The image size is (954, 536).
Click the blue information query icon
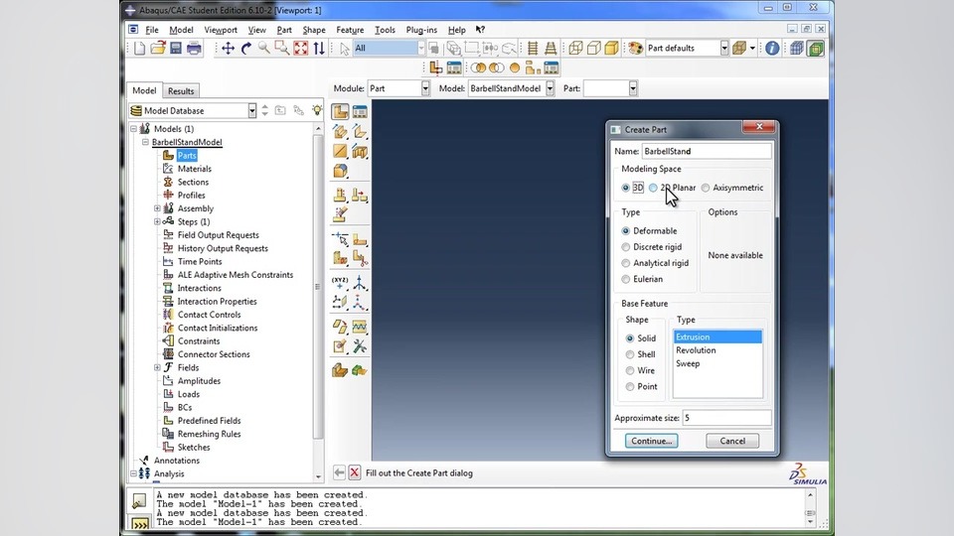(x=772, y=49)
